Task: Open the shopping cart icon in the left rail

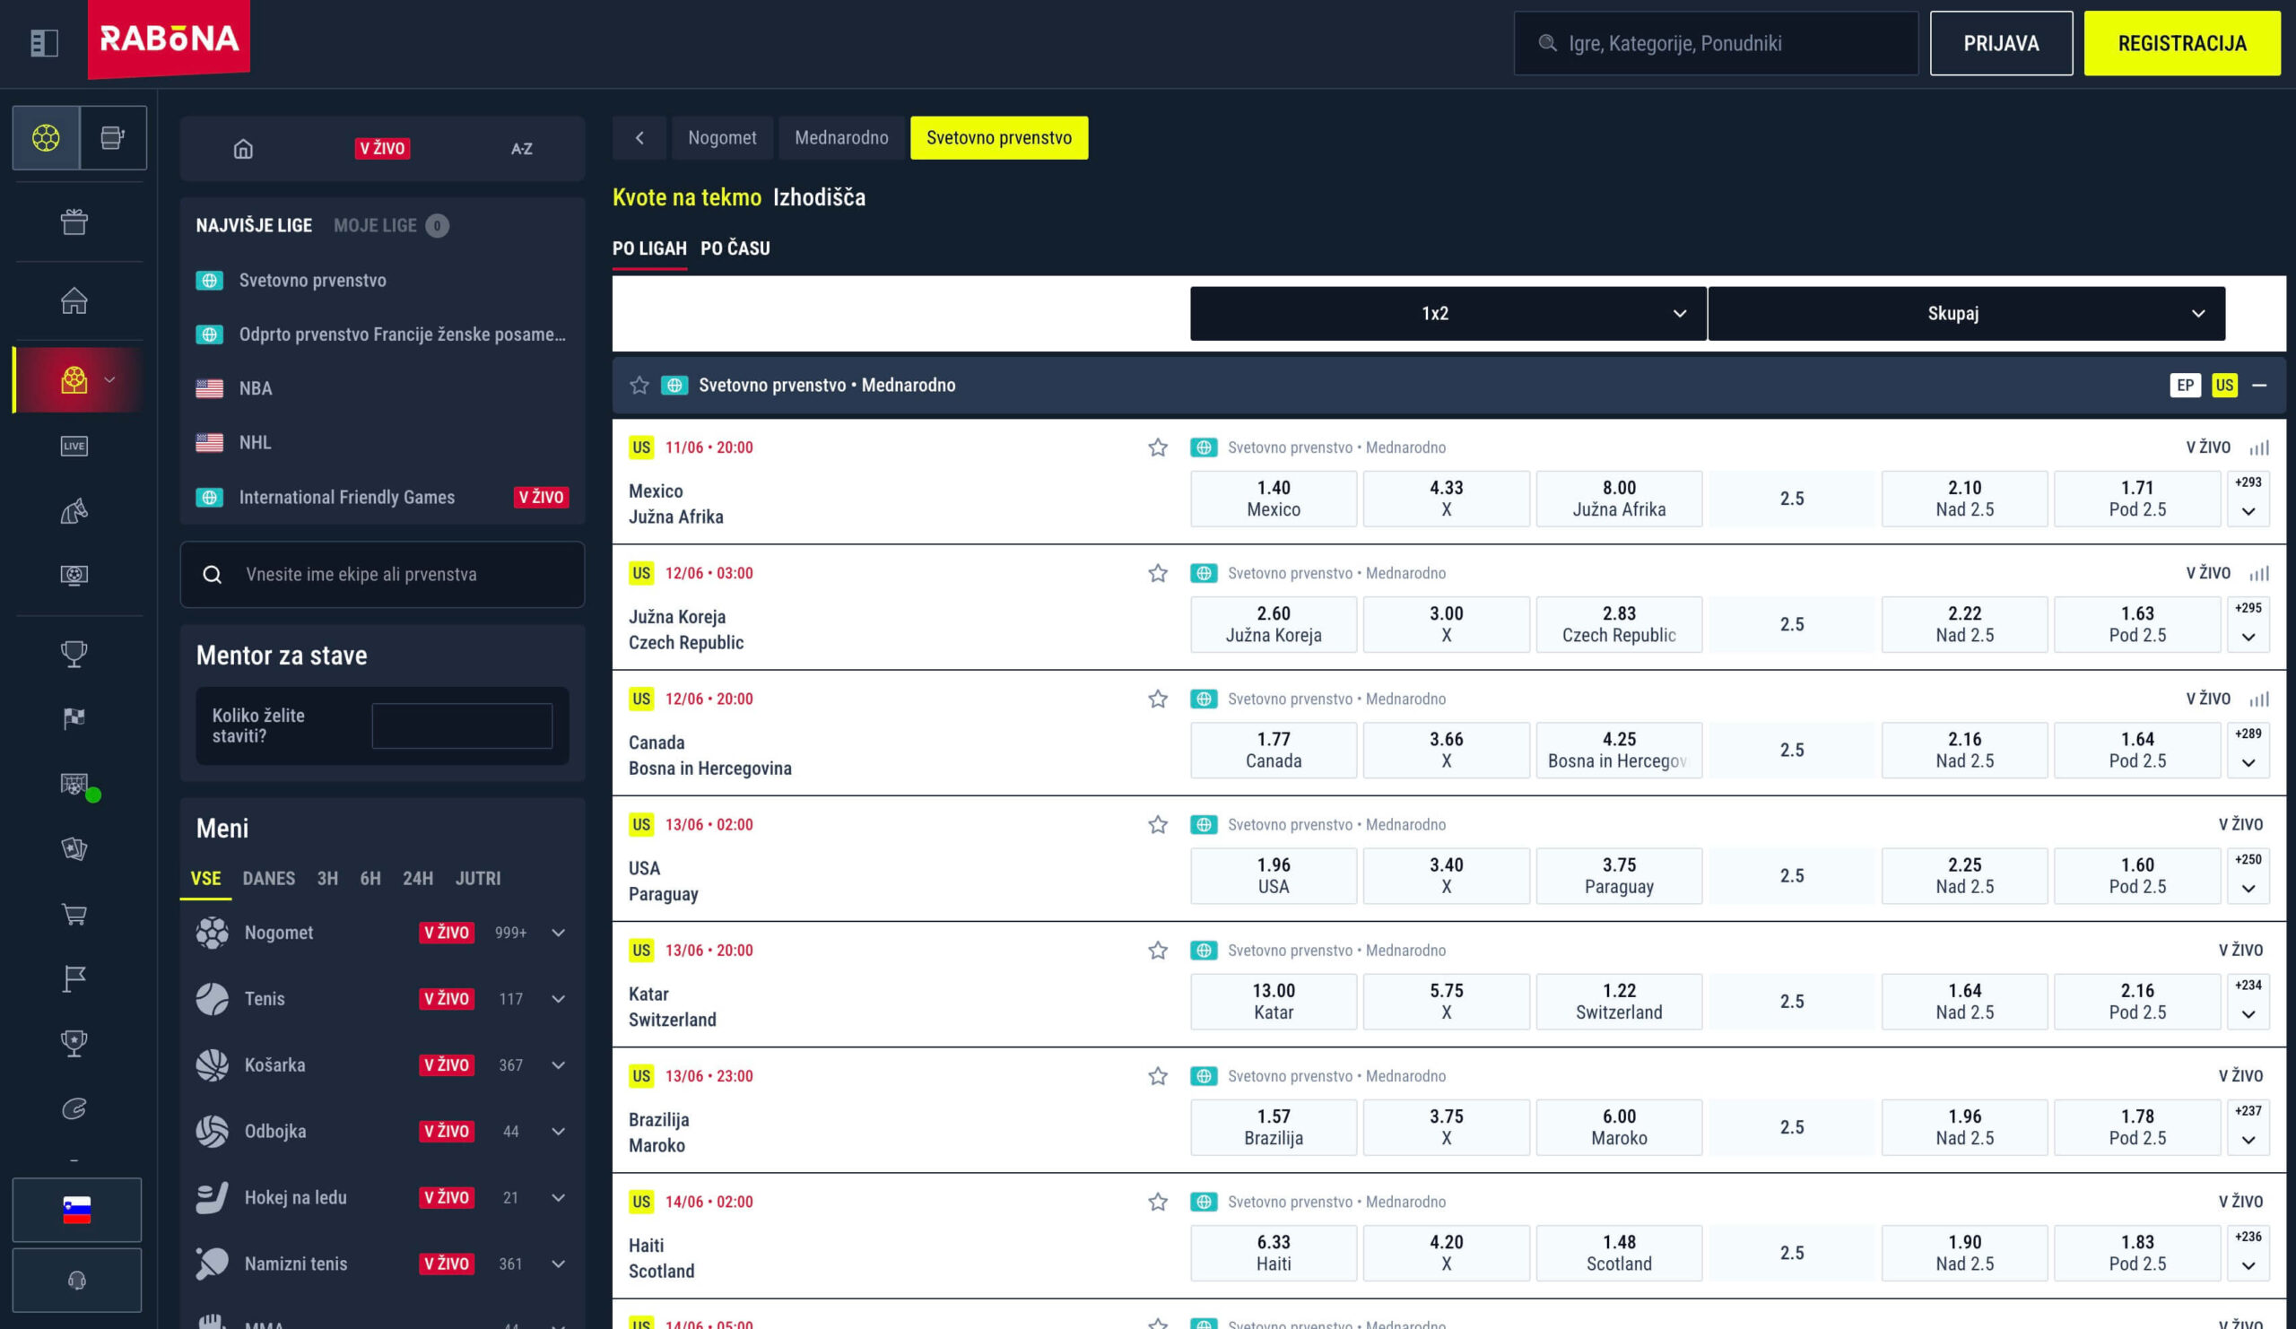Action: [x=74, y=915]
